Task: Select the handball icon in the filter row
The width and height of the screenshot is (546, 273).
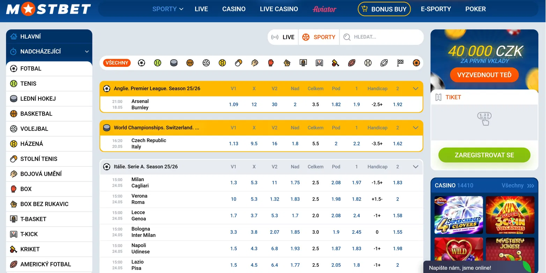Action: click(x=222, y=63)
